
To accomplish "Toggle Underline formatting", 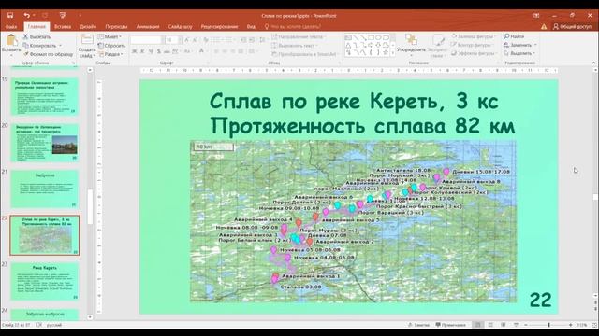I will tap(151, 51).
